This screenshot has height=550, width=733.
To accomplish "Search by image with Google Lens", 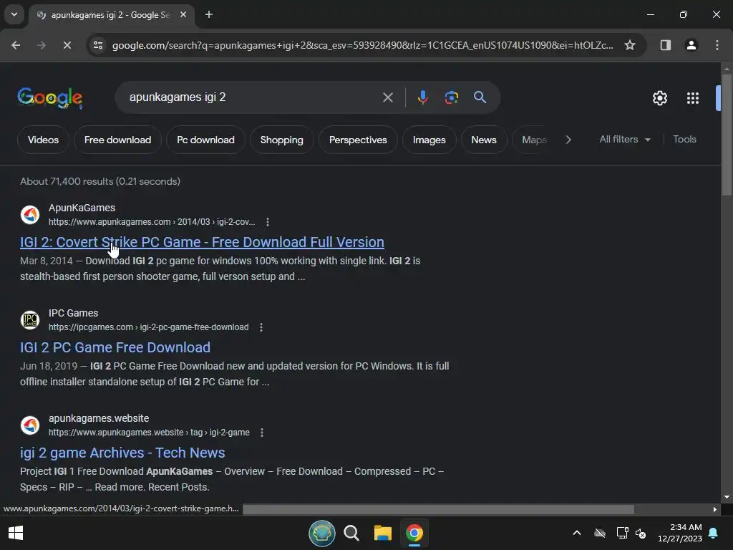I will (451, 97).
